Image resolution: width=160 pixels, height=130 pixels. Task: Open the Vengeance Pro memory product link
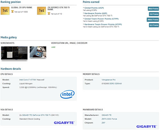pyautogui.click(x=108, y=80)
